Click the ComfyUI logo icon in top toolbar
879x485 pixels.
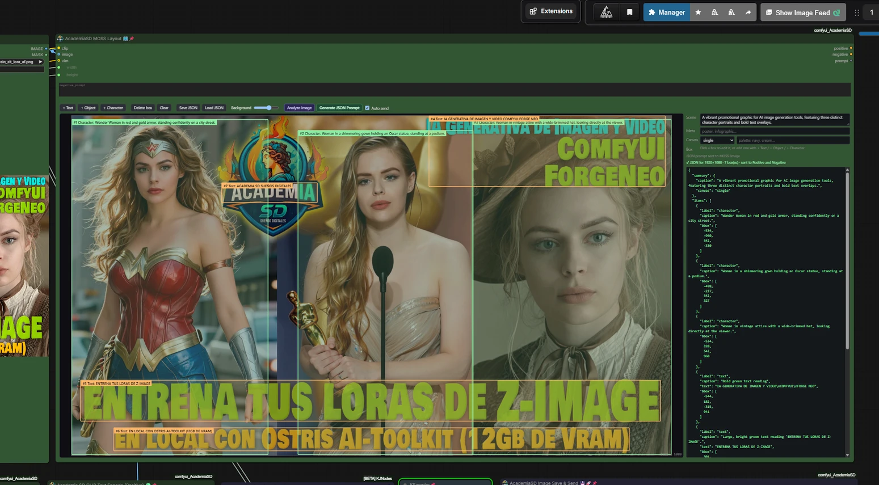coord(606,12)
